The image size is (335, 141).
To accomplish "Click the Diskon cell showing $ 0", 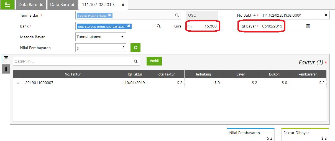I will point(274,83).
